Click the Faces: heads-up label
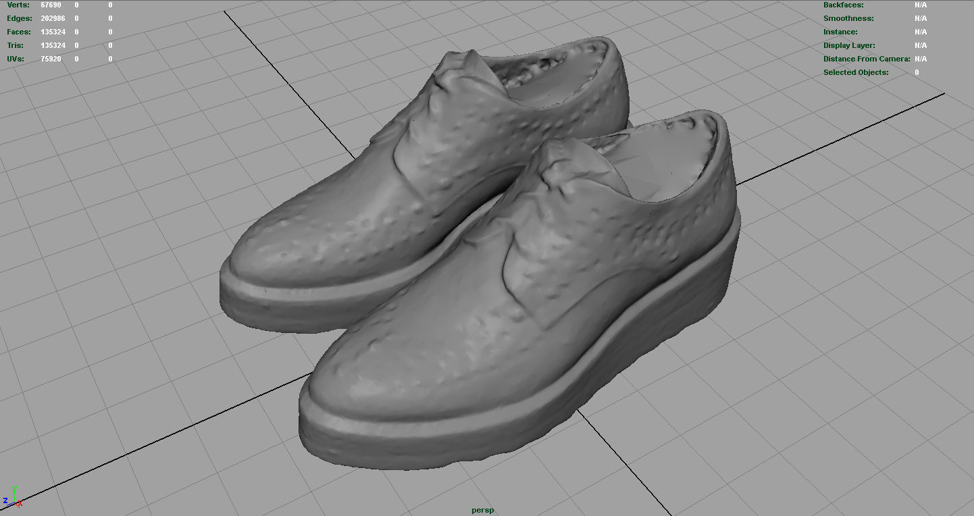This screenshot has width=974, height=516. click(19, 32)
